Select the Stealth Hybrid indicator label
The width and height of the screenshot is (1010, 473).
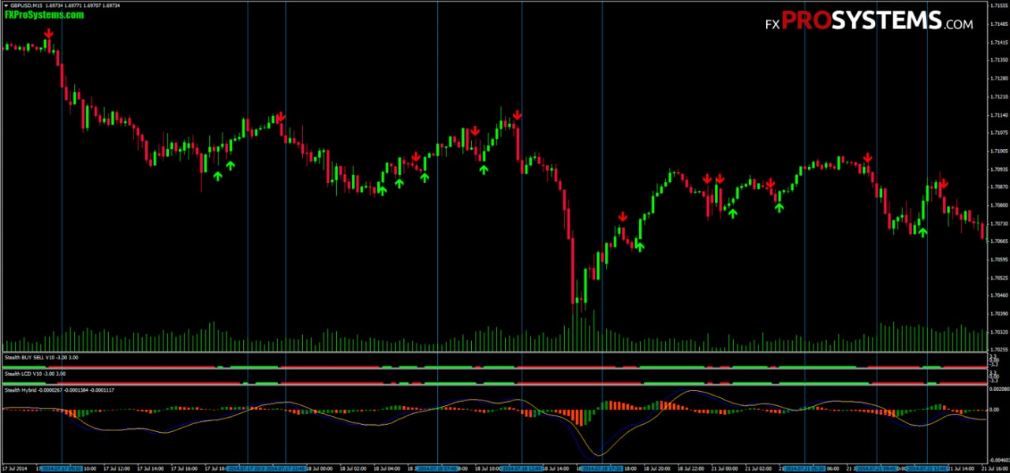[x=59, y=390]
